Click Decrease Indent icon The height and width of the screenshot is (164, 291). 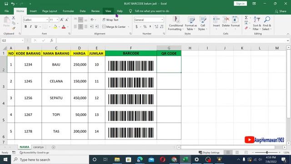(91, 27)
